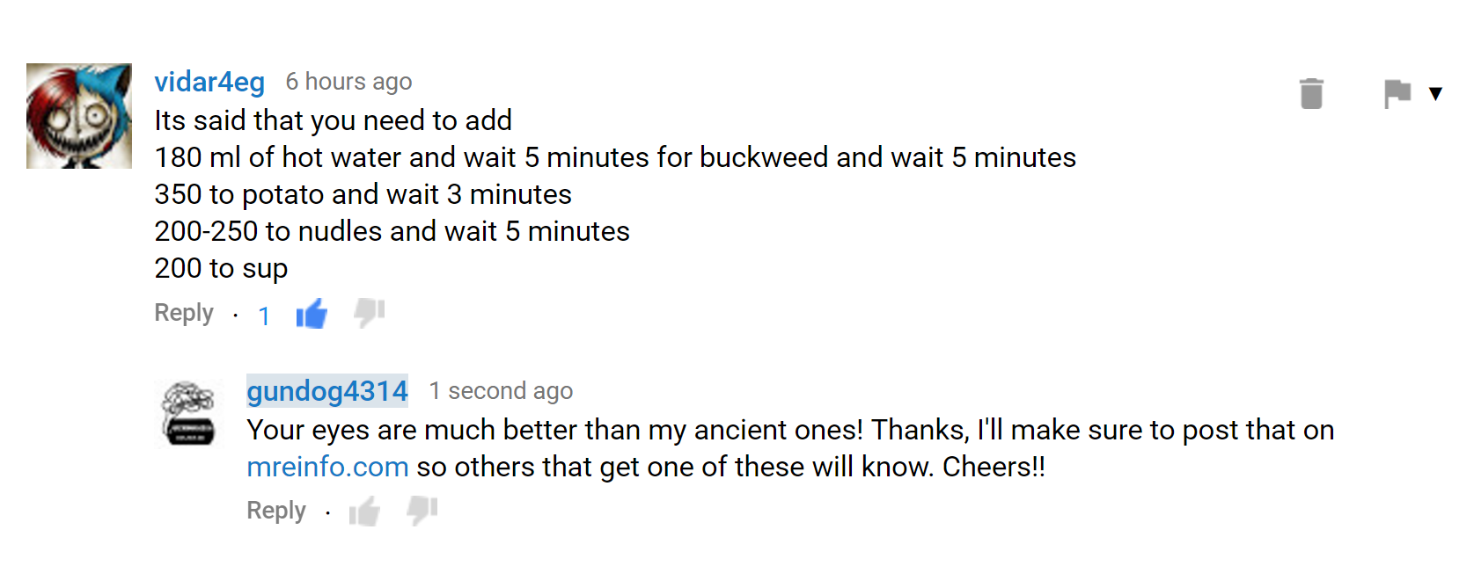The image size is (1474, 566).
Task: Click the like count "1"
Action: 264,316
